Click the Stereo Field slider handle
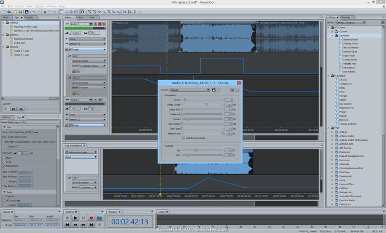This screenshot has width=386, height=233. click(x=222, y=134)
